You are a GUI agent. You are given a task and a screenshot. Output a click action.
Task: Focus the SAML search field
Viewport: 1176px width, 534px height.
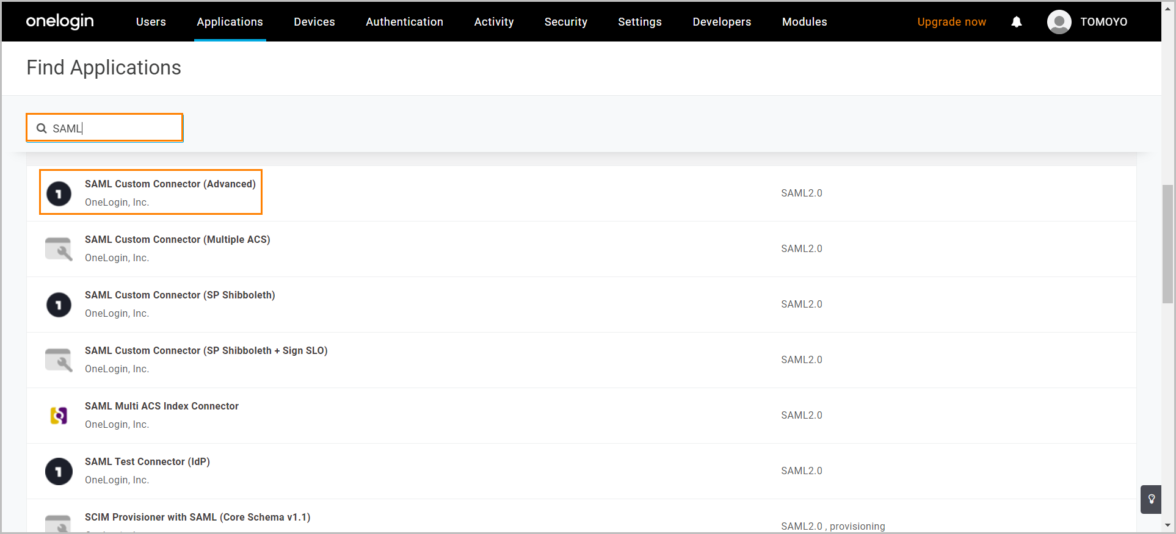click(104, 128)
